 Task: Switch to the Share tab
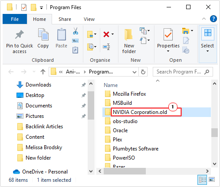point(65,19)
